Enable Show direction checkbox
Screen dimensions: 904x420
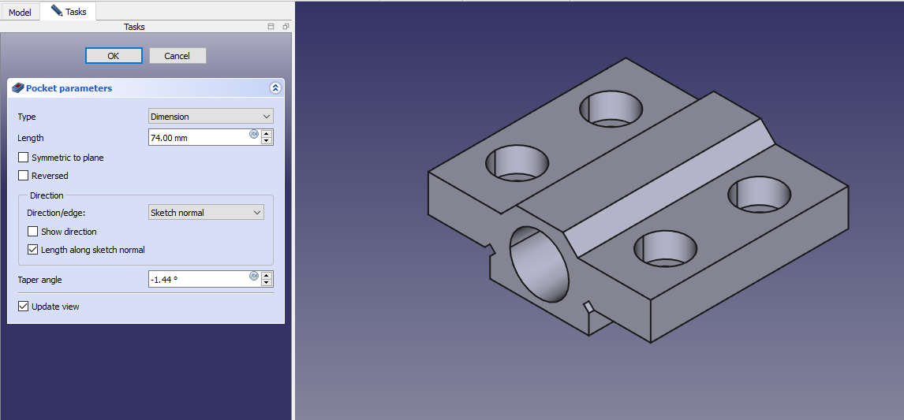(x=33, y=232)
